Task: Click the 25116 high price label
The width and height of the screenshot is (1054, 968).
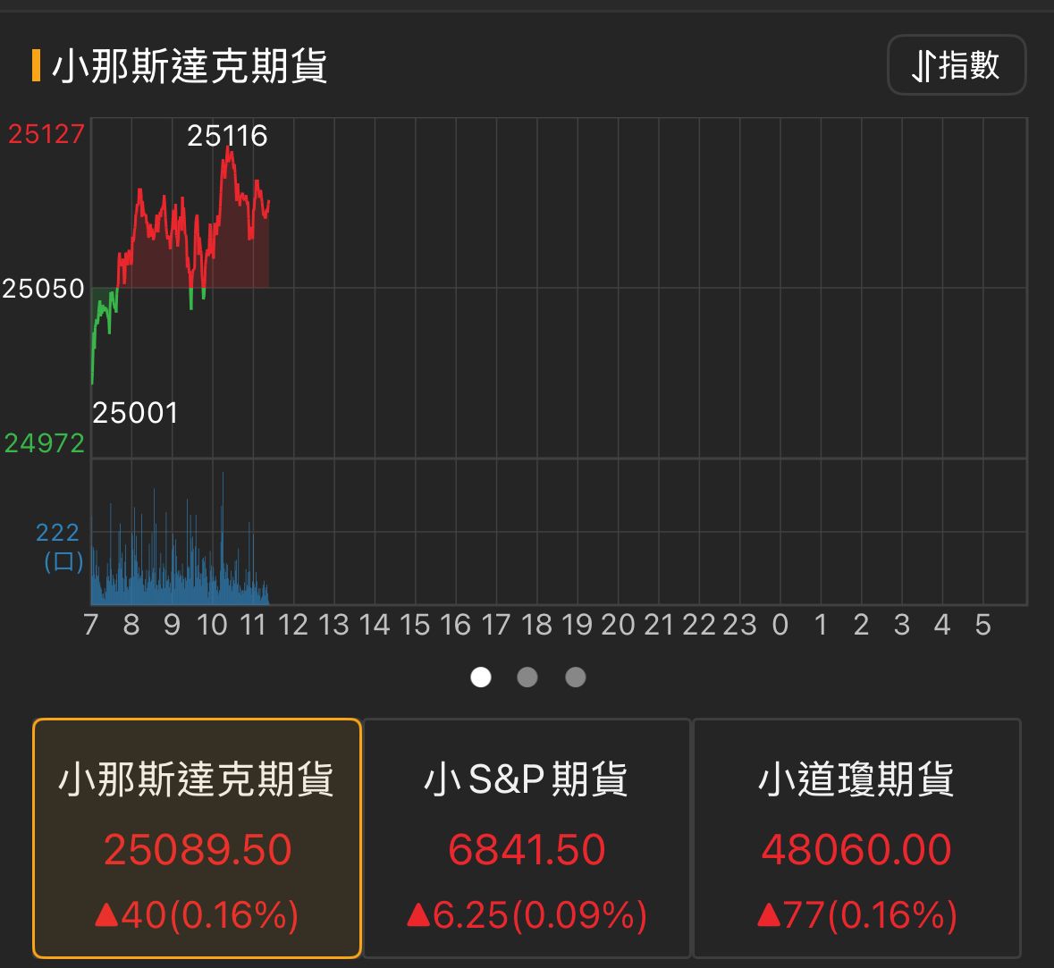Action: [x=227, y=136]
